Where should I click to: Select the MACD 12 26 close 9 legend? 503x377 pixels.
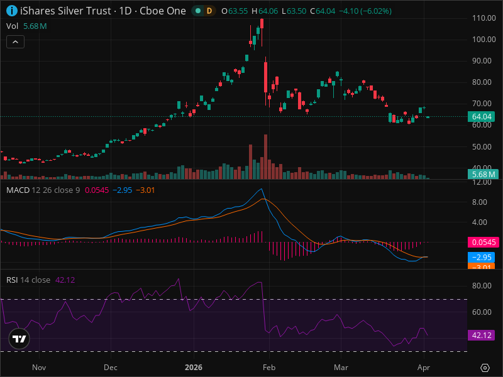point(43,190)
